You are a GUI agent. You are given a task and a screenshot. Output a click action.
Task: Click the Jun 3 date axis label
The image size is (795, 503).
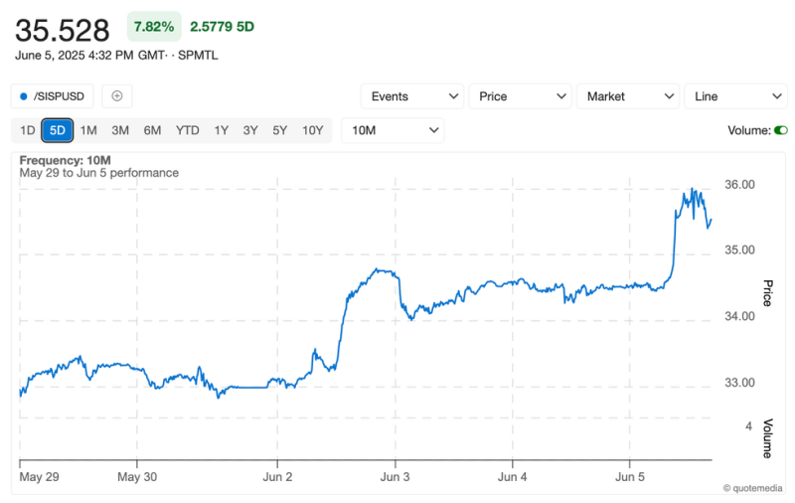pyautogui.click(x=395, y=476)
